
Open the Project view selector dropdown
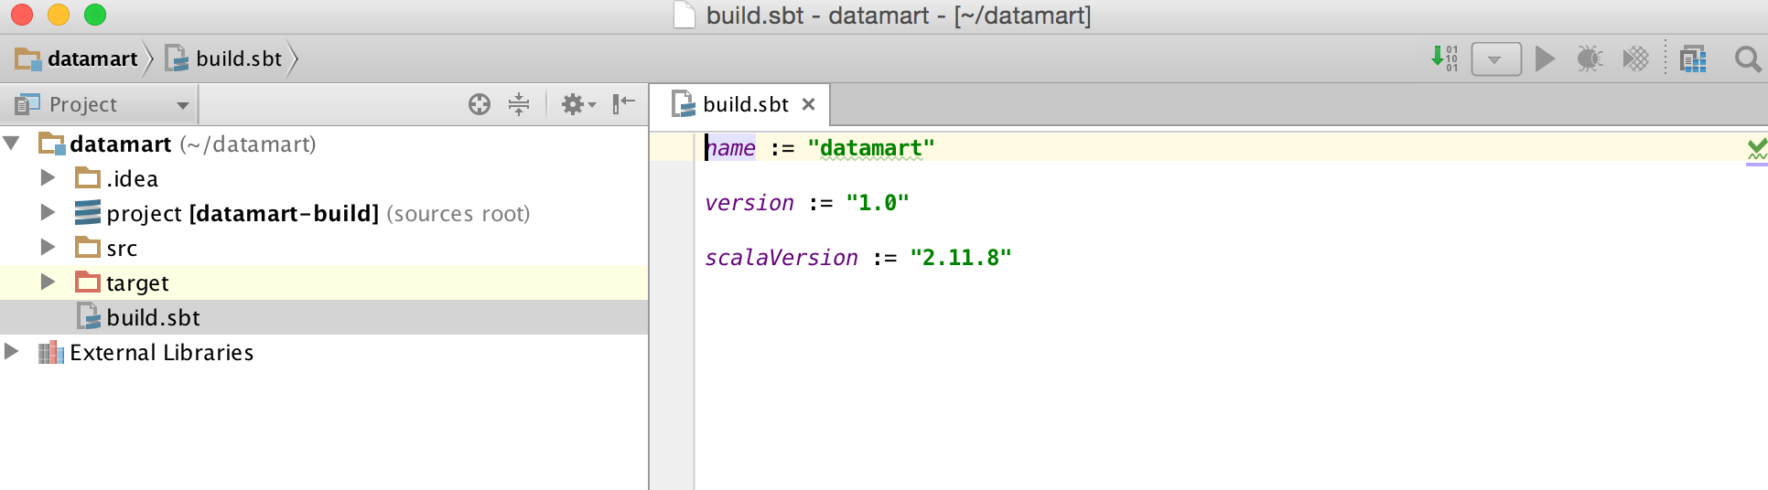[x=102, y=105]
